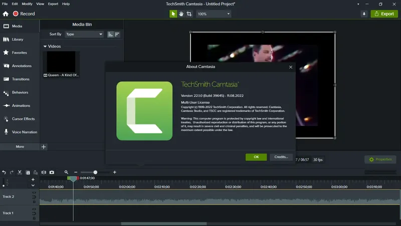Viewport: 401px width, 226px height.
Task: Capture frame with snapshot camera icon
Action: (x=52, y=172)
